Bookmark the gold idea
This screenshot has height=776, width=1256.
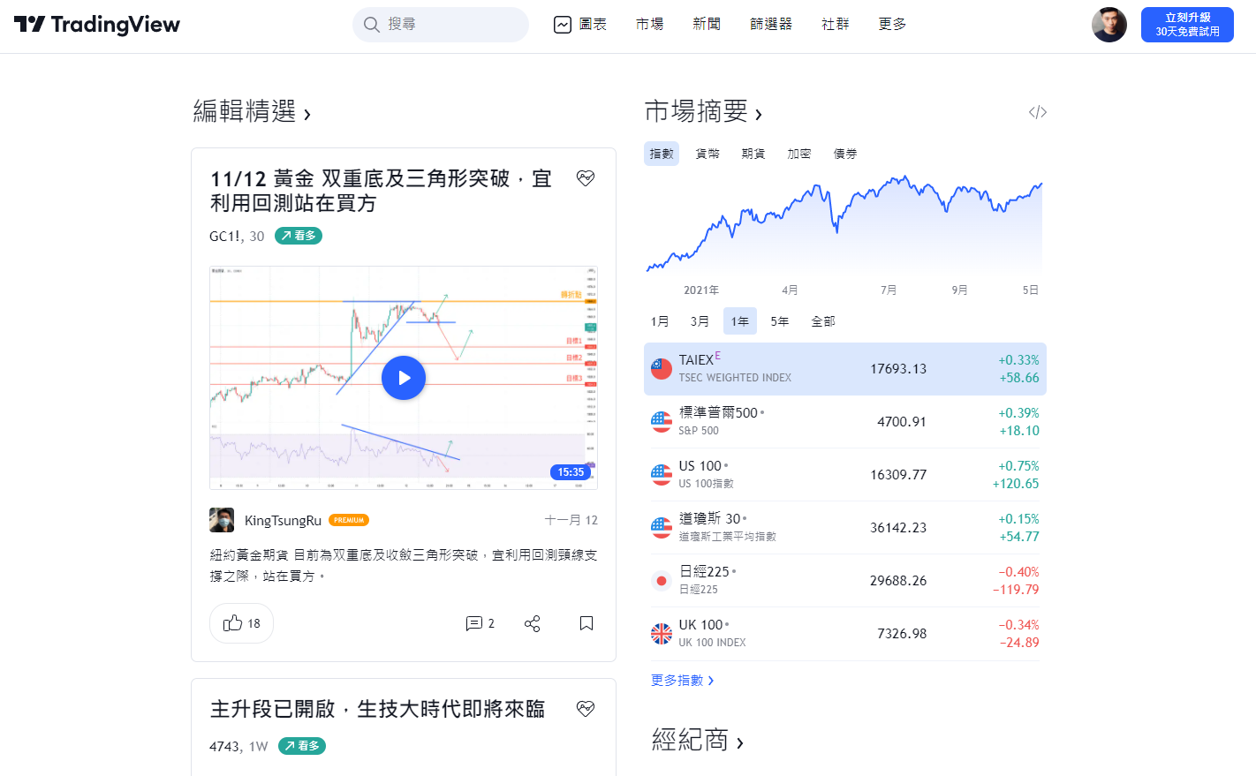[586, 623]
